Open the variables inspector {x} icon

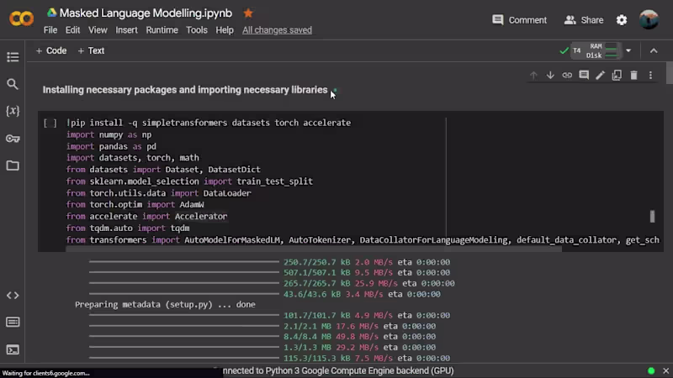click(x=13, y=111)
